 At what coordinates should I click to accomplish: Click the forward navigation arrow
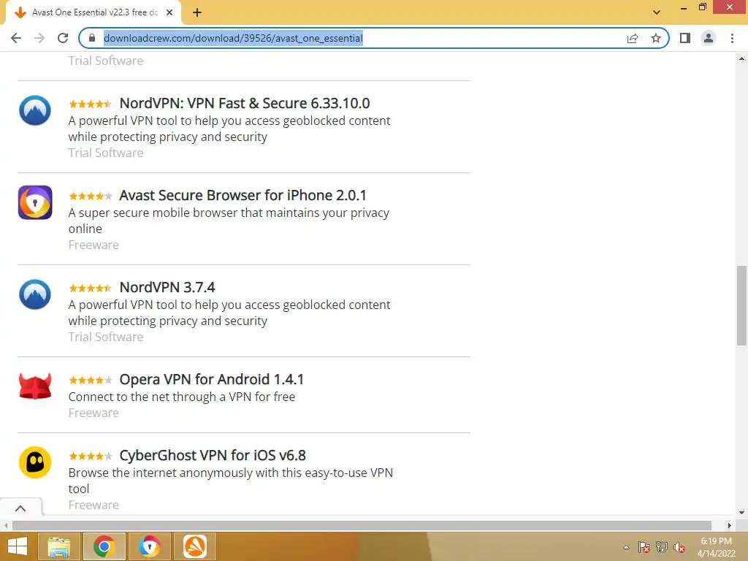click(x=39, y=38)
